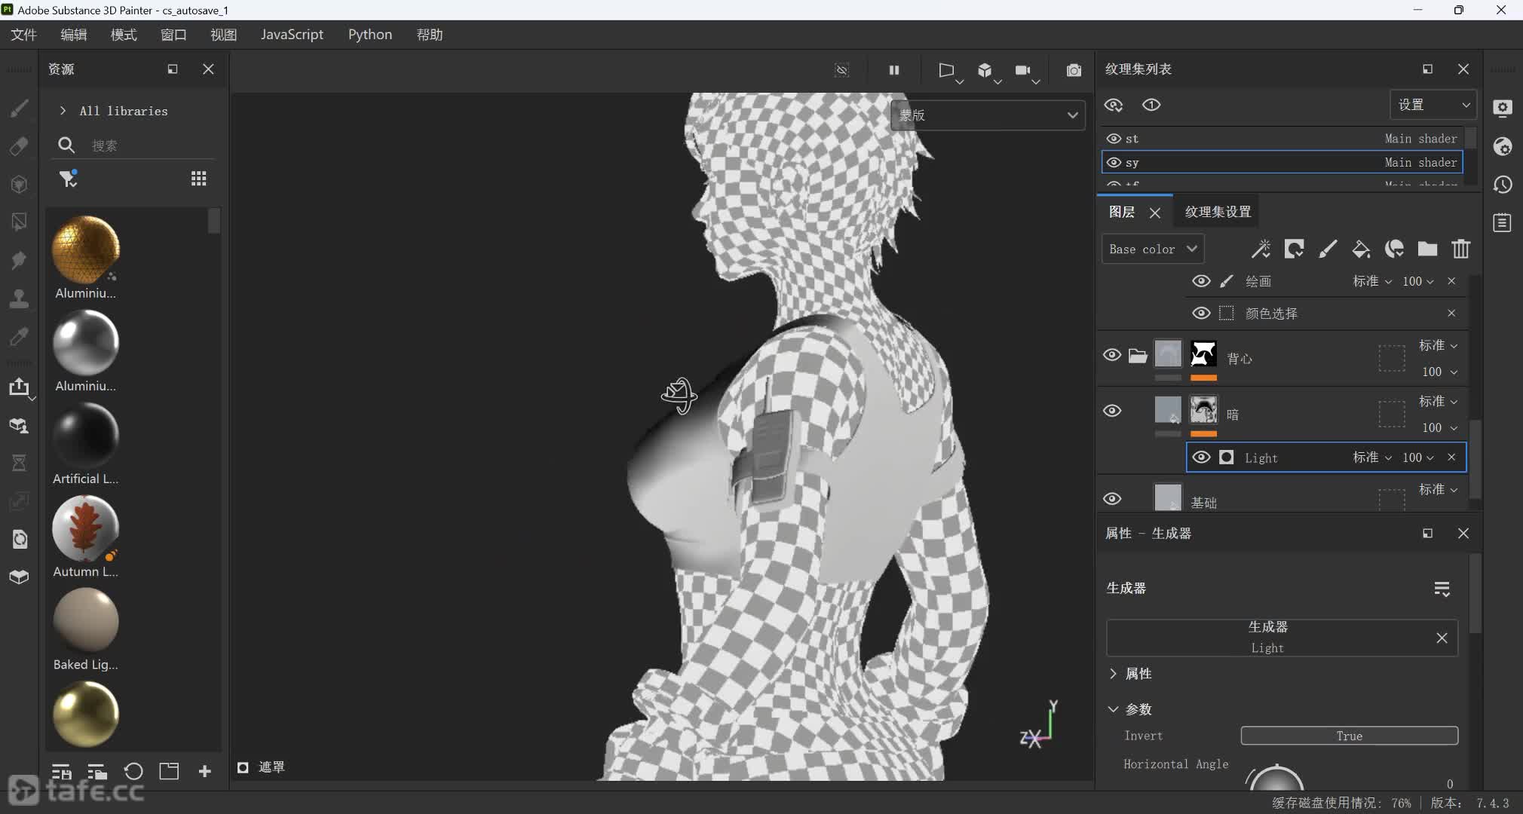Toggle symmetry-off icon in viewport toolbar
Image resolution: width=1523 pixels, height=814 pixels.
[842, 70]
